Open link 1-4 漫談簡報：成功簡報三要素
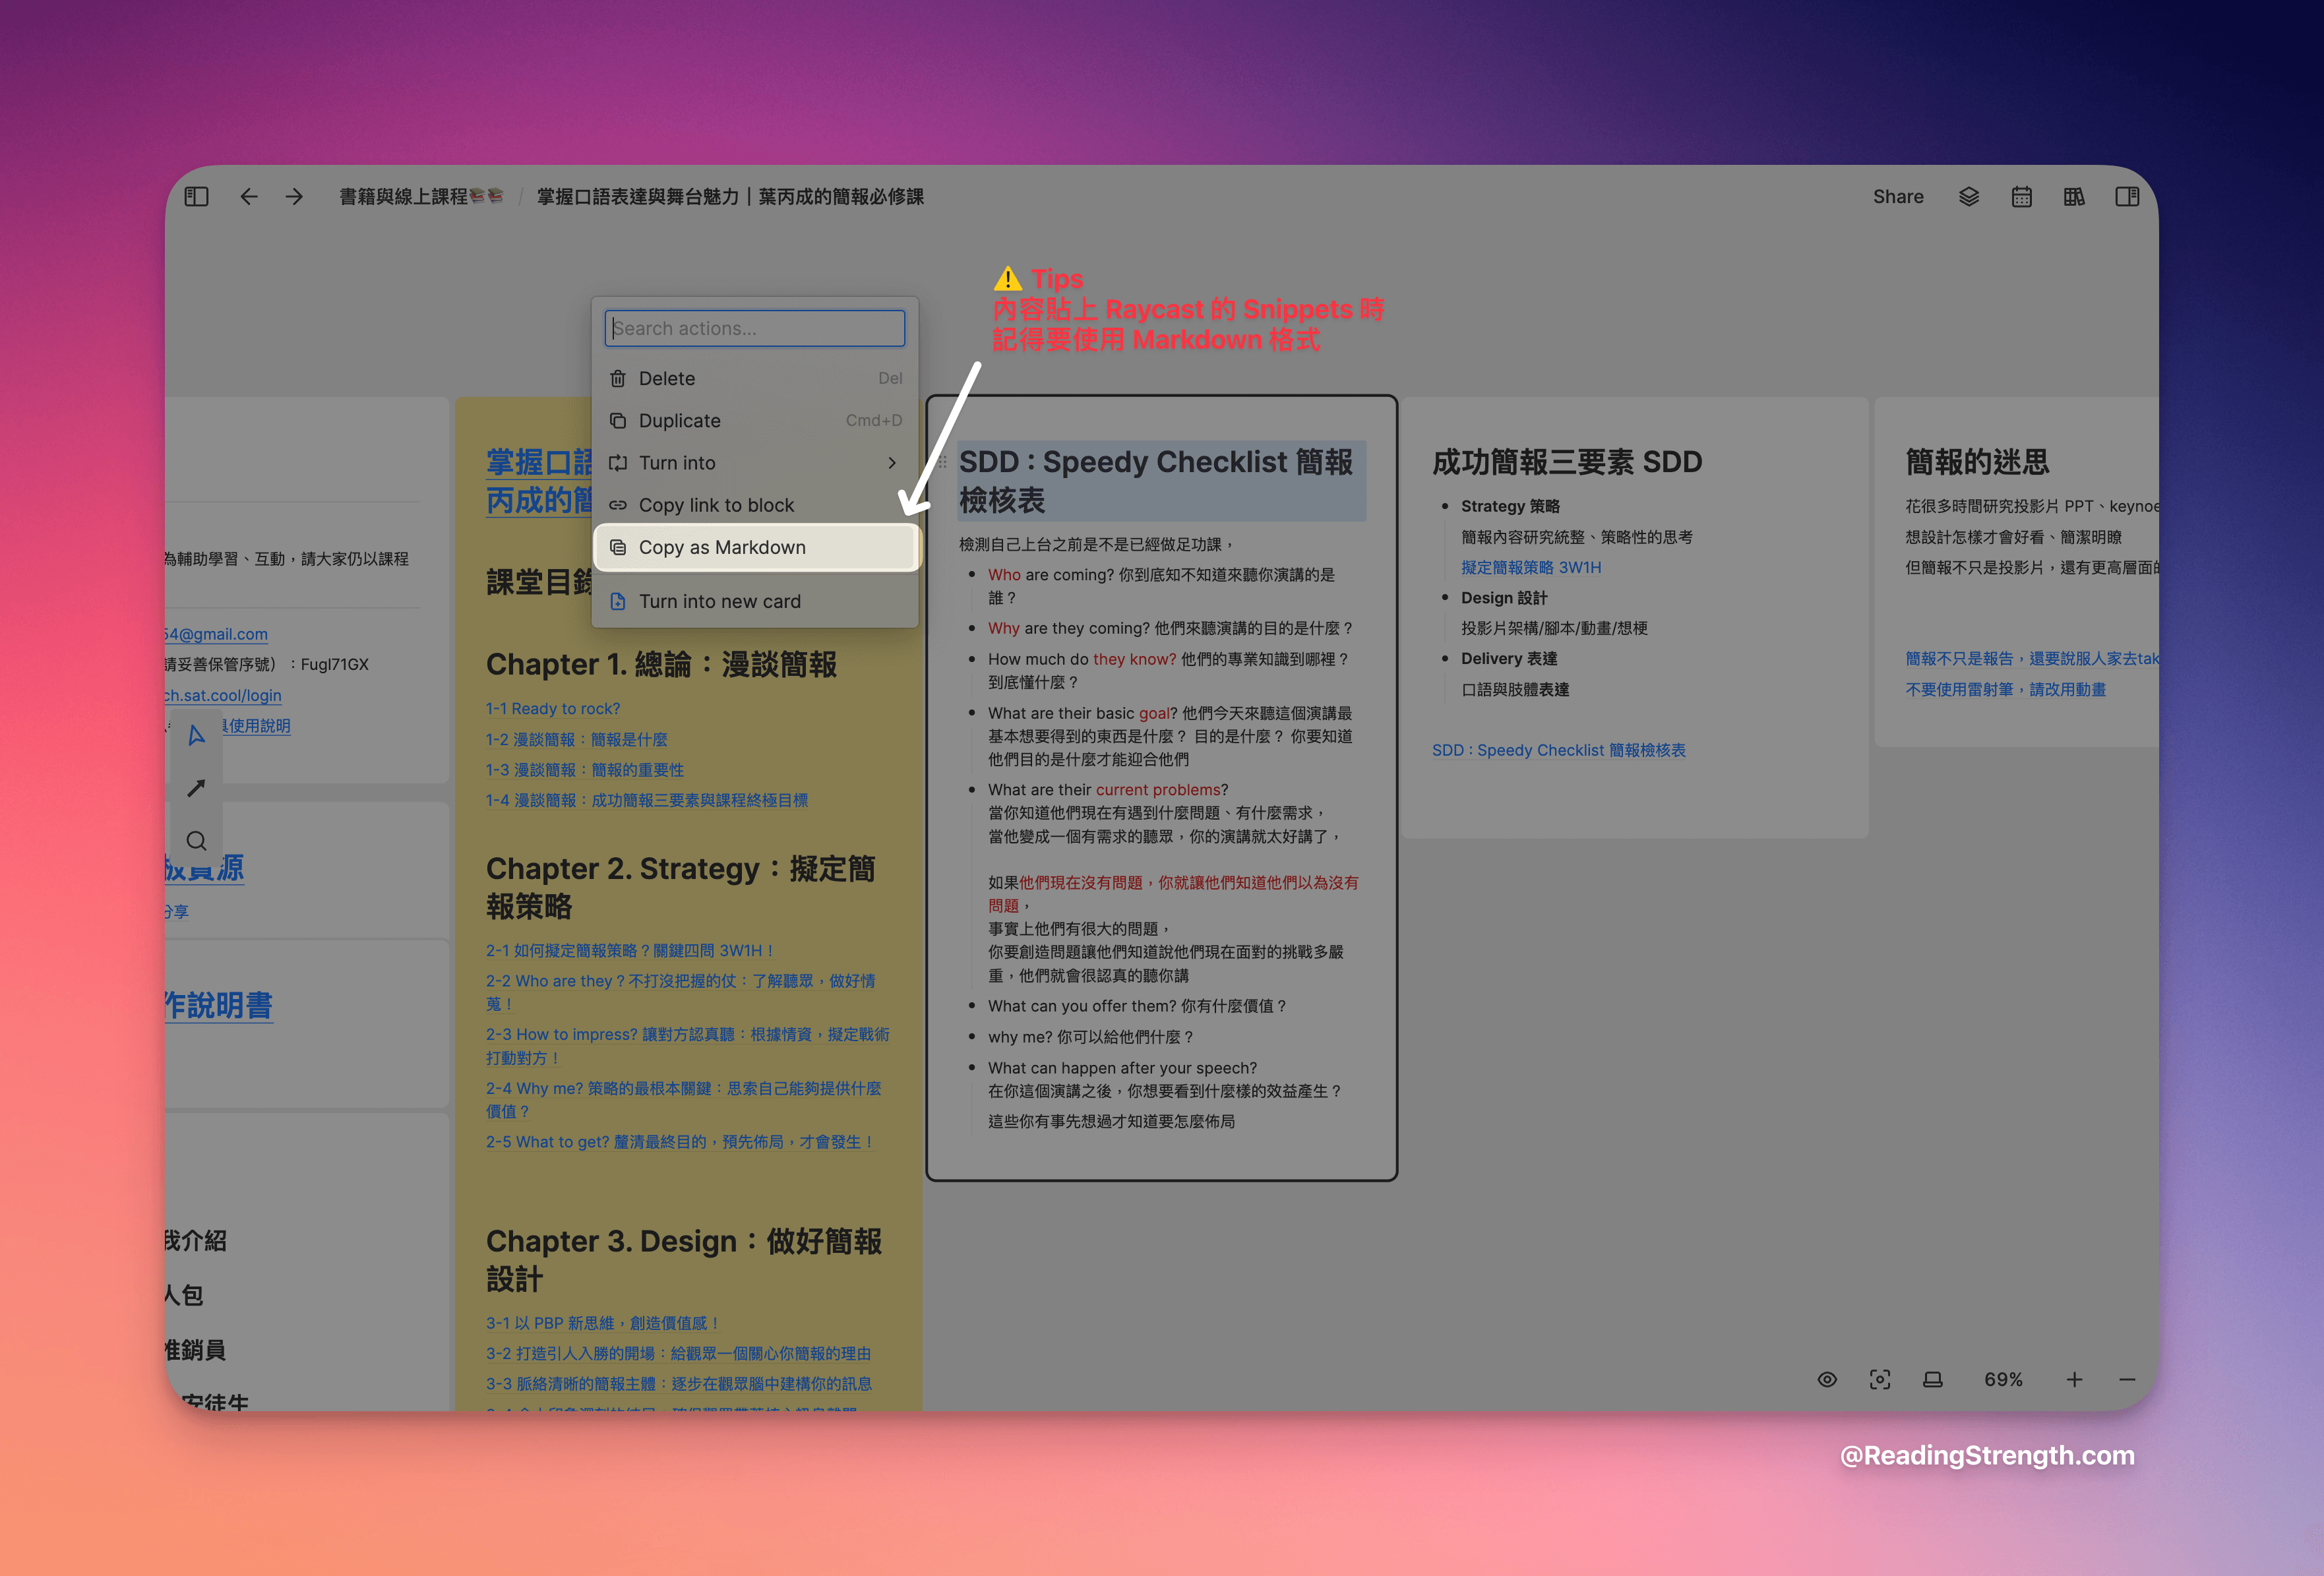This screenshot has width=2324, height=1576. click(x=647, y=800)
